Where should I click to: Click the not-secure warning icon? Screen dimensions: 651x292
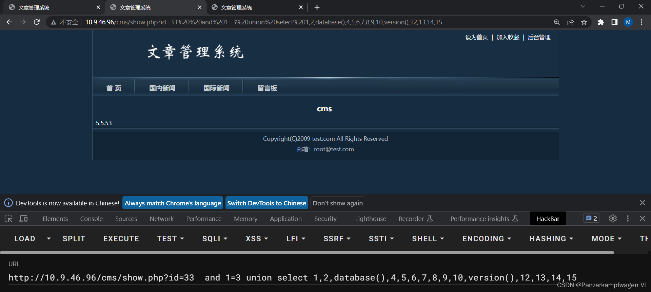click(x=53, y=22)
